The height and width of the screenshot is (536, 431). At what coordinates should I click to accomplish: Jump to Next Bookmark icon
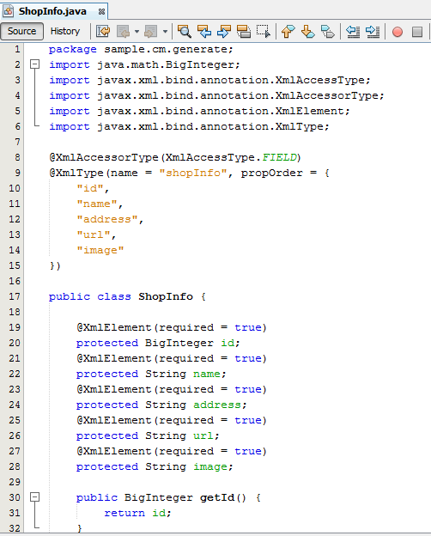[x=307, y=32]
